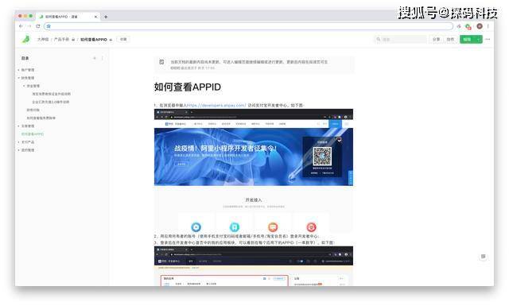
Task: Click the 分享 share button in the header
Action: coord(436,39)
